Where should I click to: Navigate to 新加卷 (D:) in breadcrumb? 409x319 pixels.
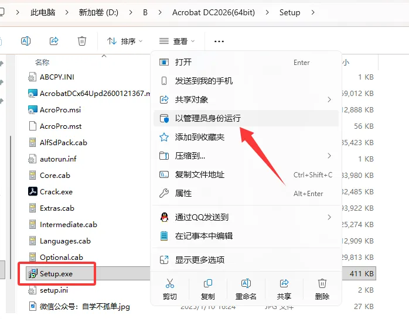coord(98,12)
